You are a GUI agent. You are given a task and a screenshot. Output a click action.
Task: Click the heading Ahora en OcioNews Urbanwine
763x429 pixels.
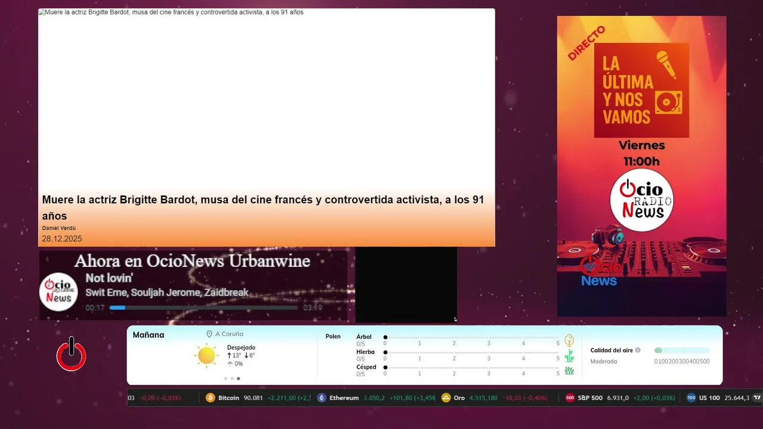192,261
